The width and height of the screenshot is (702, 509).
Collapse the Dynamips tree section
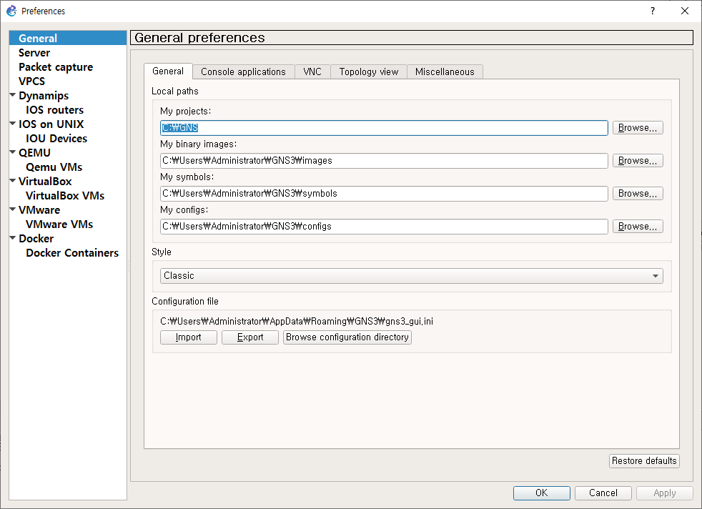pyautogui.click(x=13, y=95)
